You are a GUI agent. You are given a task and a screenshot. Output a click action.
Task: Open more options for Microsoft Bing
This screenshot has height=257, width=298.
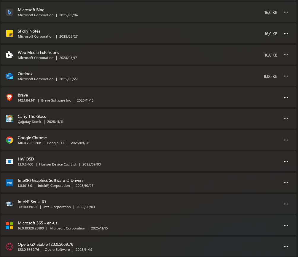coord(286,12)
